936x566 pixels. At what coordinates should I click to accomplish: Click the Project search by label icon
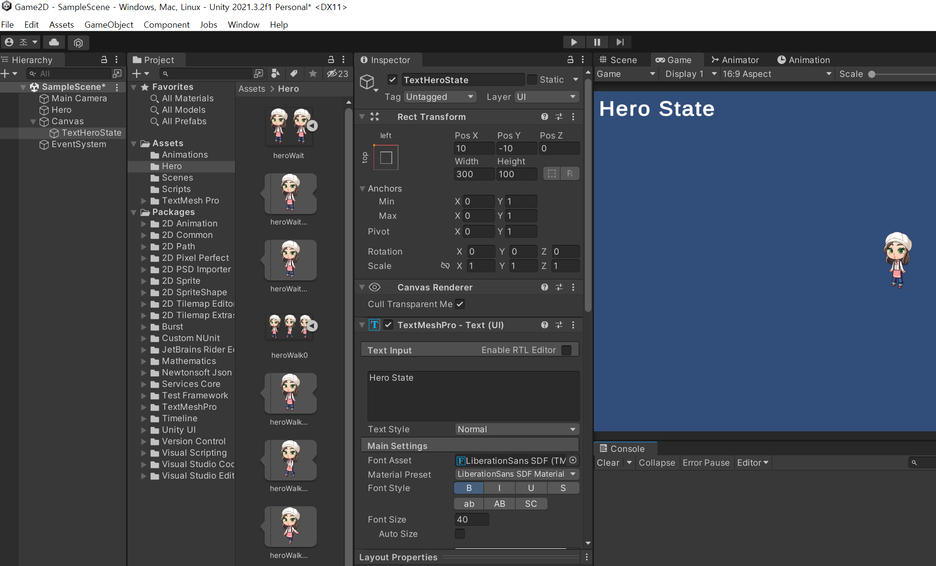[294, 74]
